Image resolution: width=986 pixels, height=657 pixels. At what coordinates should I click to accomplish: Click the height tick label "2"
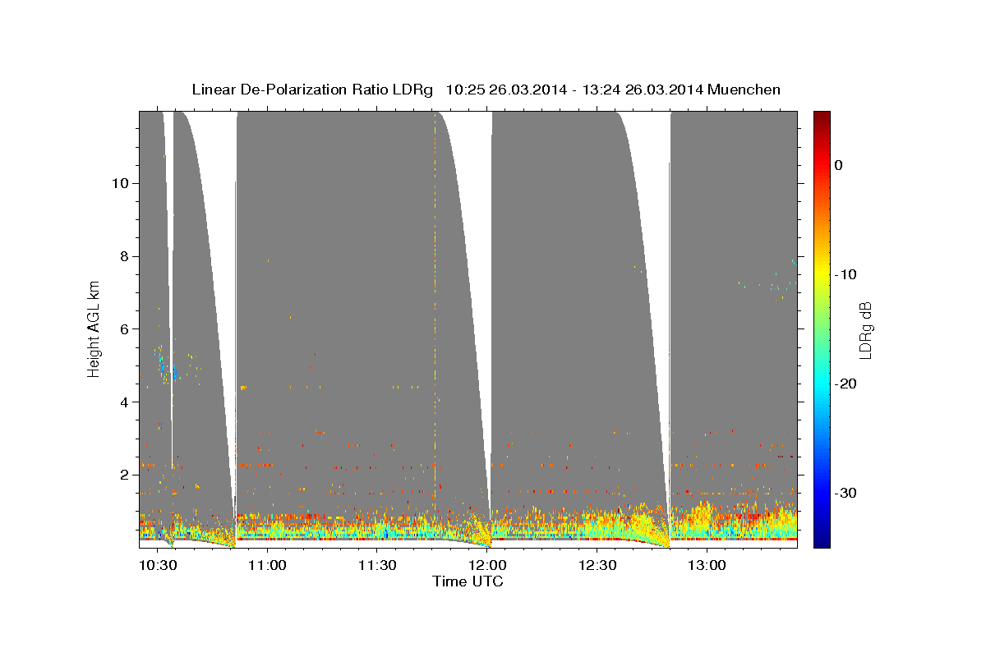pyautogui.click(x=123, y=475)
